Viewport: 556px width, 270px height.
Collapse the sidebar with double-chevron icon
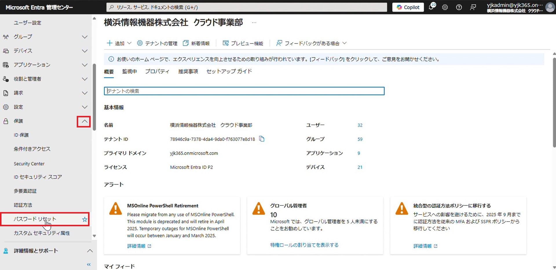(89, 264)
